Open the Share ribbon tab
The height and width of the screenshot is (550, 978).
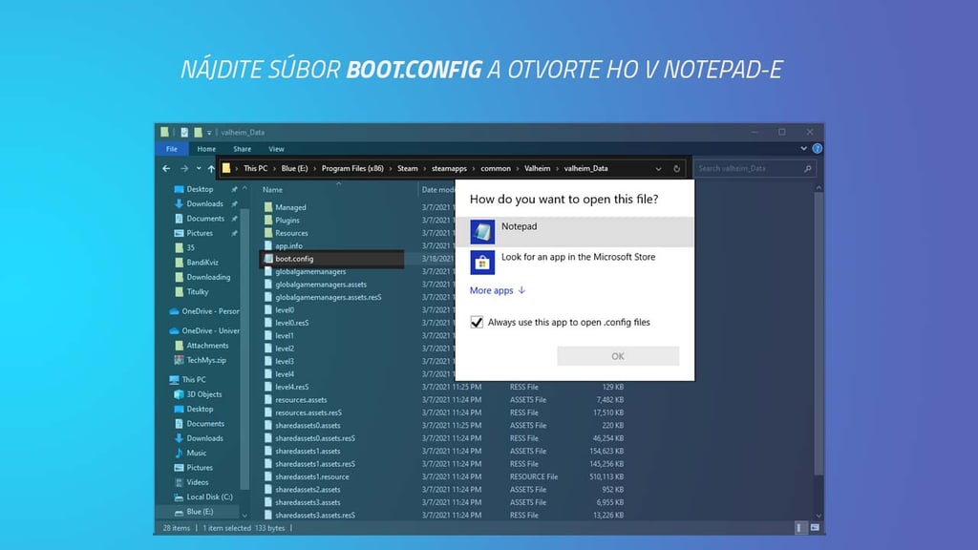pos(242,149)
